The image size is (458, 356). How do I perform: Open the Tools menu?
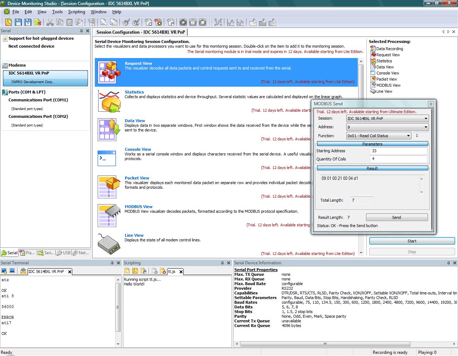57,12
